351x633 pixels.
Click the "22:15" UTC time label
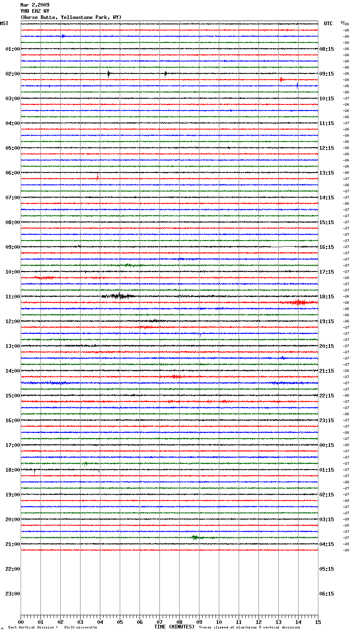point(327,396)
